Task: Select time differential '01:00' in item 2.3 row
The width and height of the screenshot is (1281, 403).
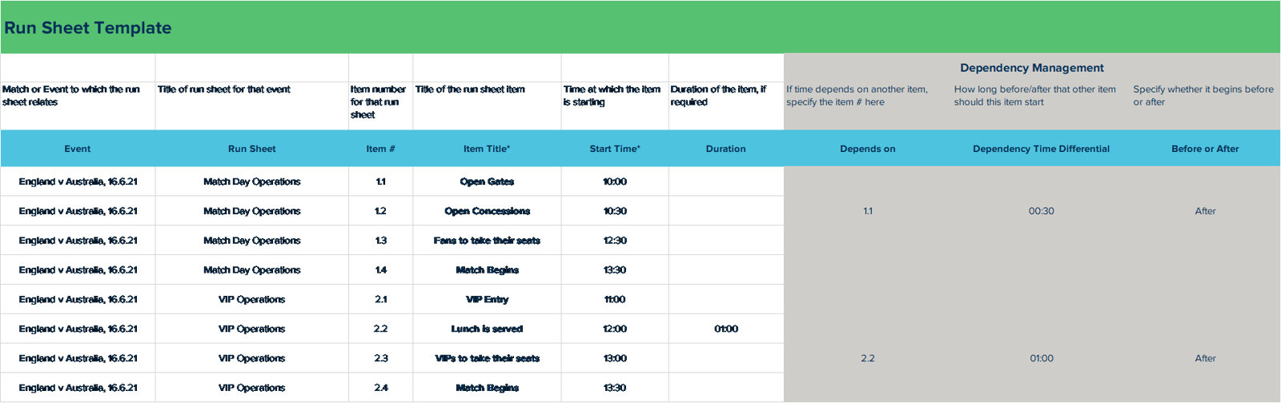Action: click(1041, 359)
